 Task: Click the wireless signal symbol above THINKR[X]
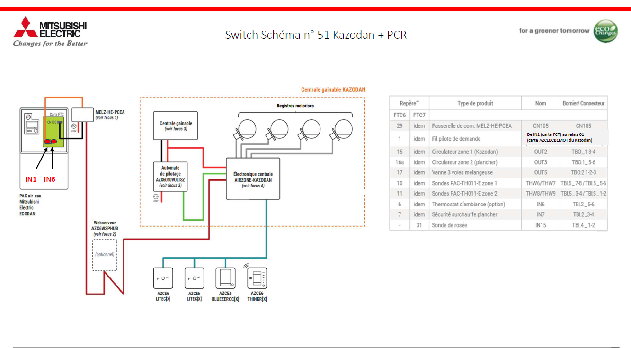246,266
